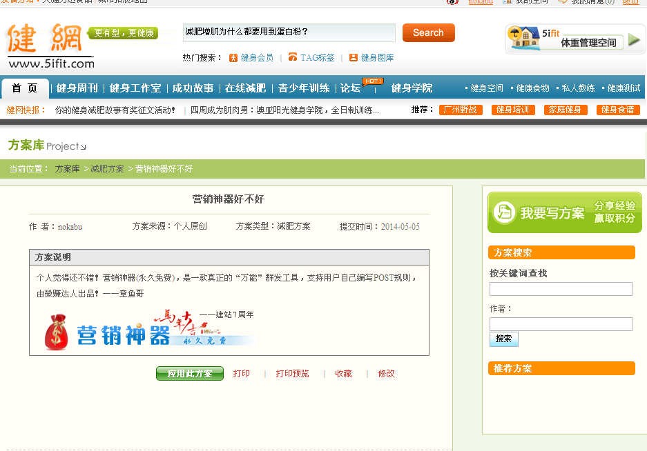The height and width of the screenshot is (451, 647).
Task: Click the 健身图库 gallery icon
Action: click(x=354, y=58)
